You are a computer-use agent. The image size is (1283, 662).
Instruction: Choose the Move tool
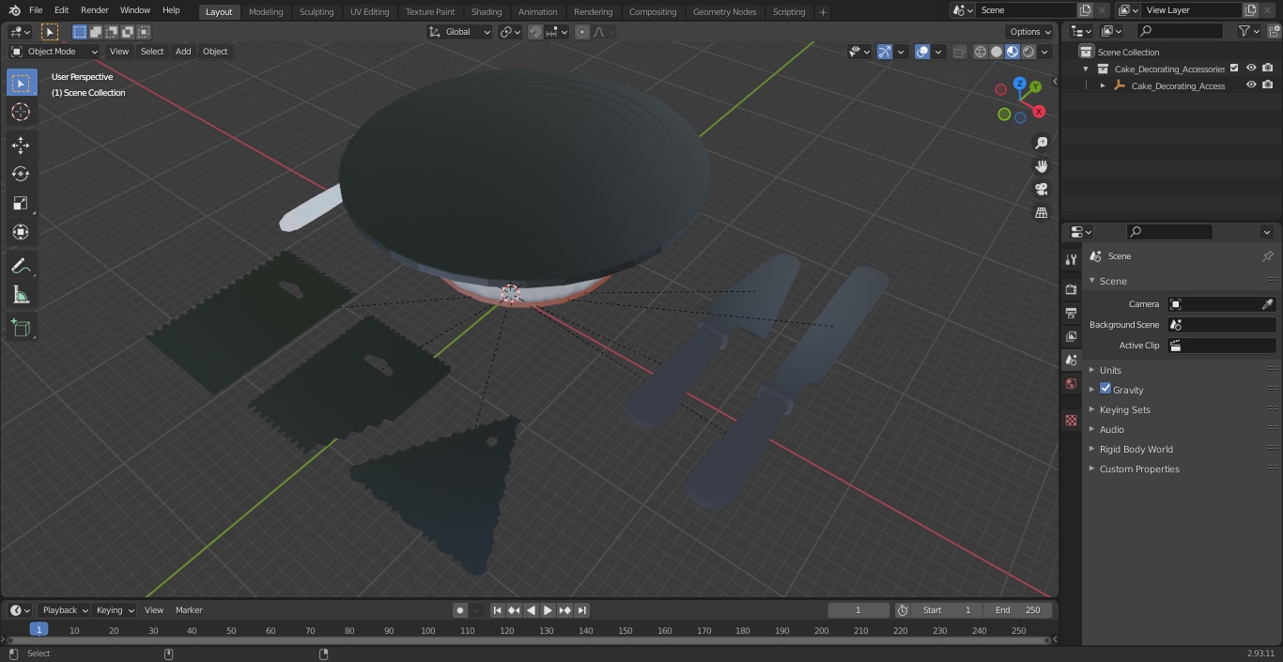(21, 145)
